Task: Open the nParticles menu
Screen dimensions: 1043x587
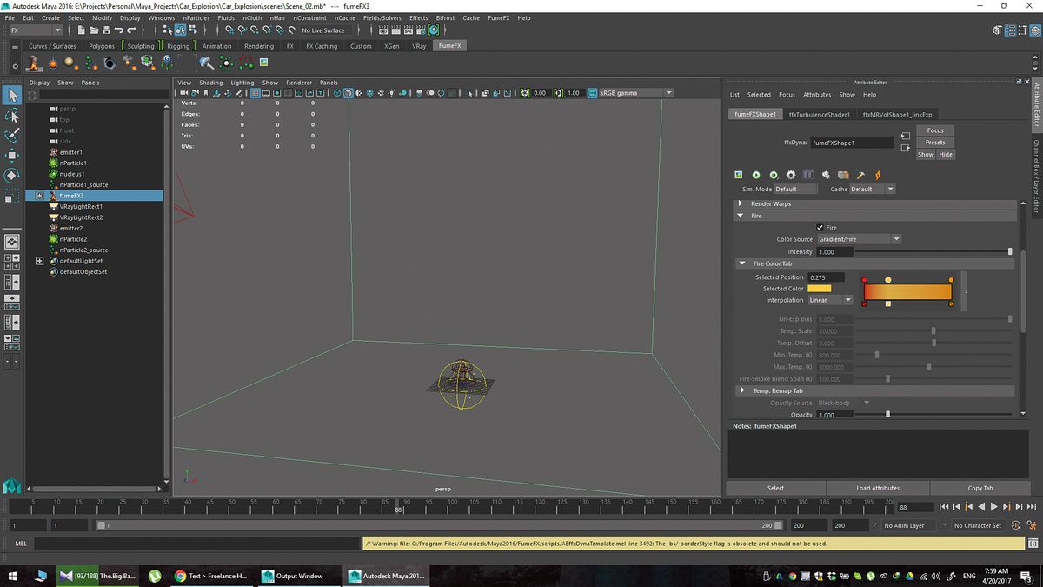Action: pos(197,17)
